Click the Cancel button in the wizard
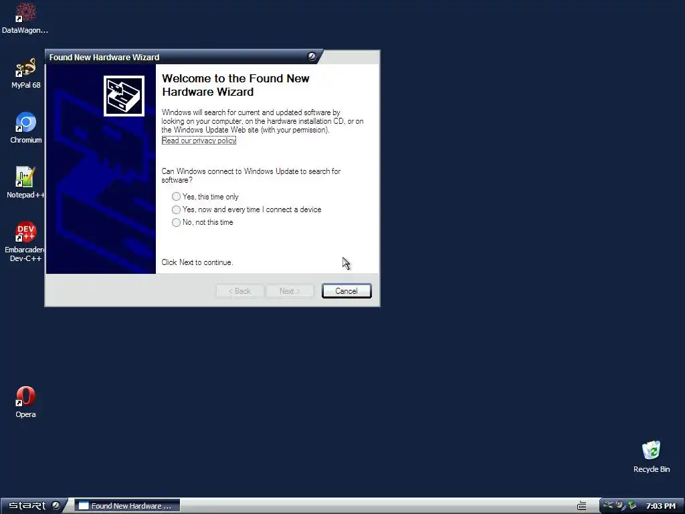Screen dimensions: 685x514 347,291
